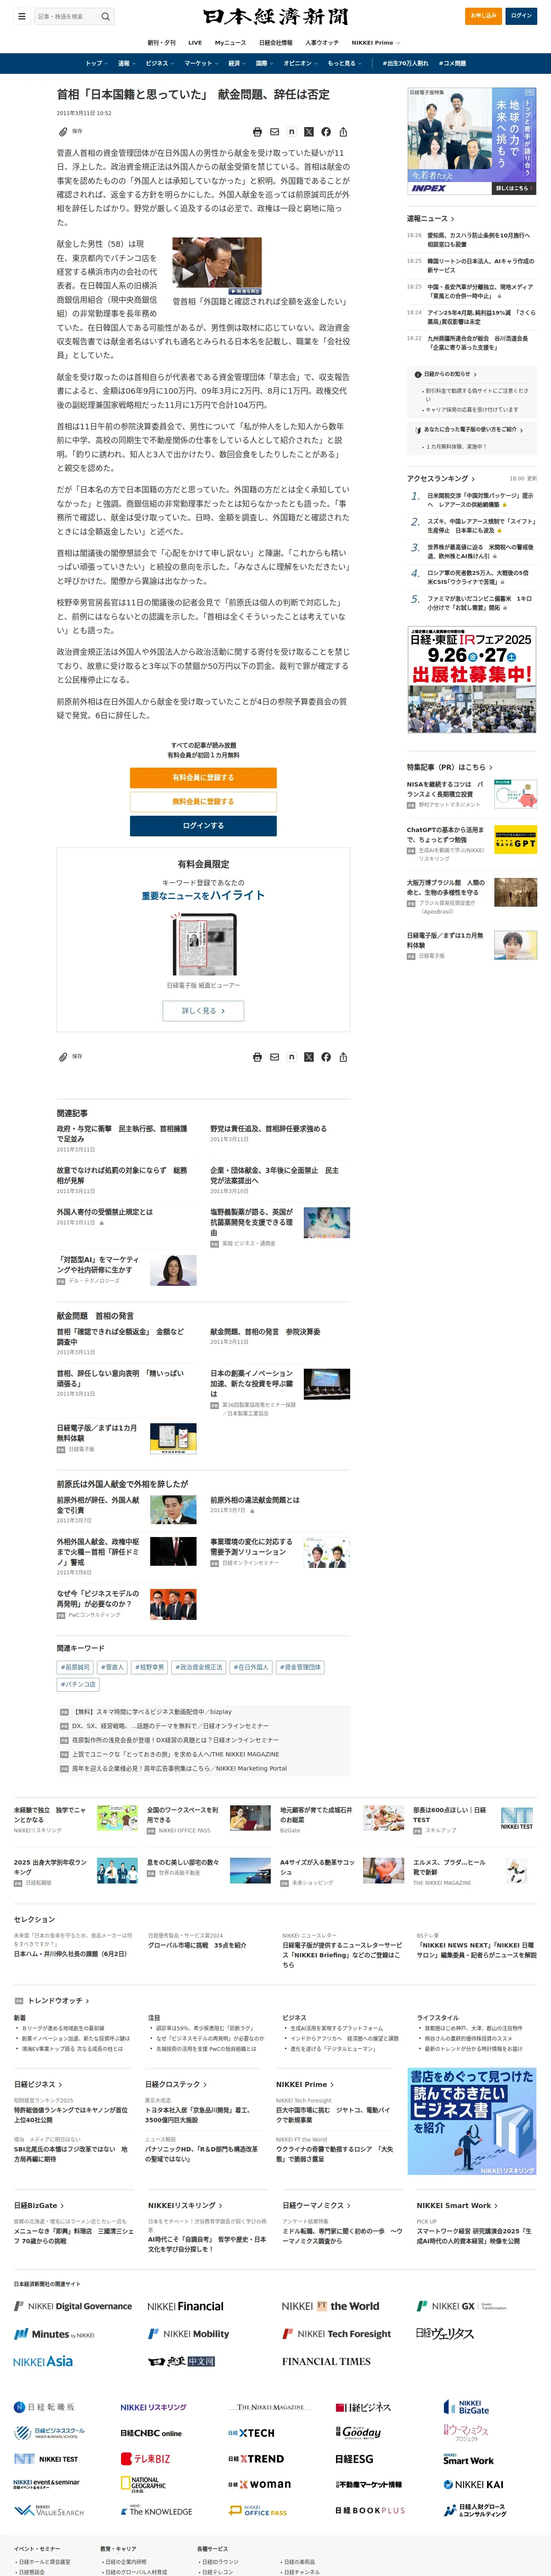Click the ログインする button

pos(203,826)
